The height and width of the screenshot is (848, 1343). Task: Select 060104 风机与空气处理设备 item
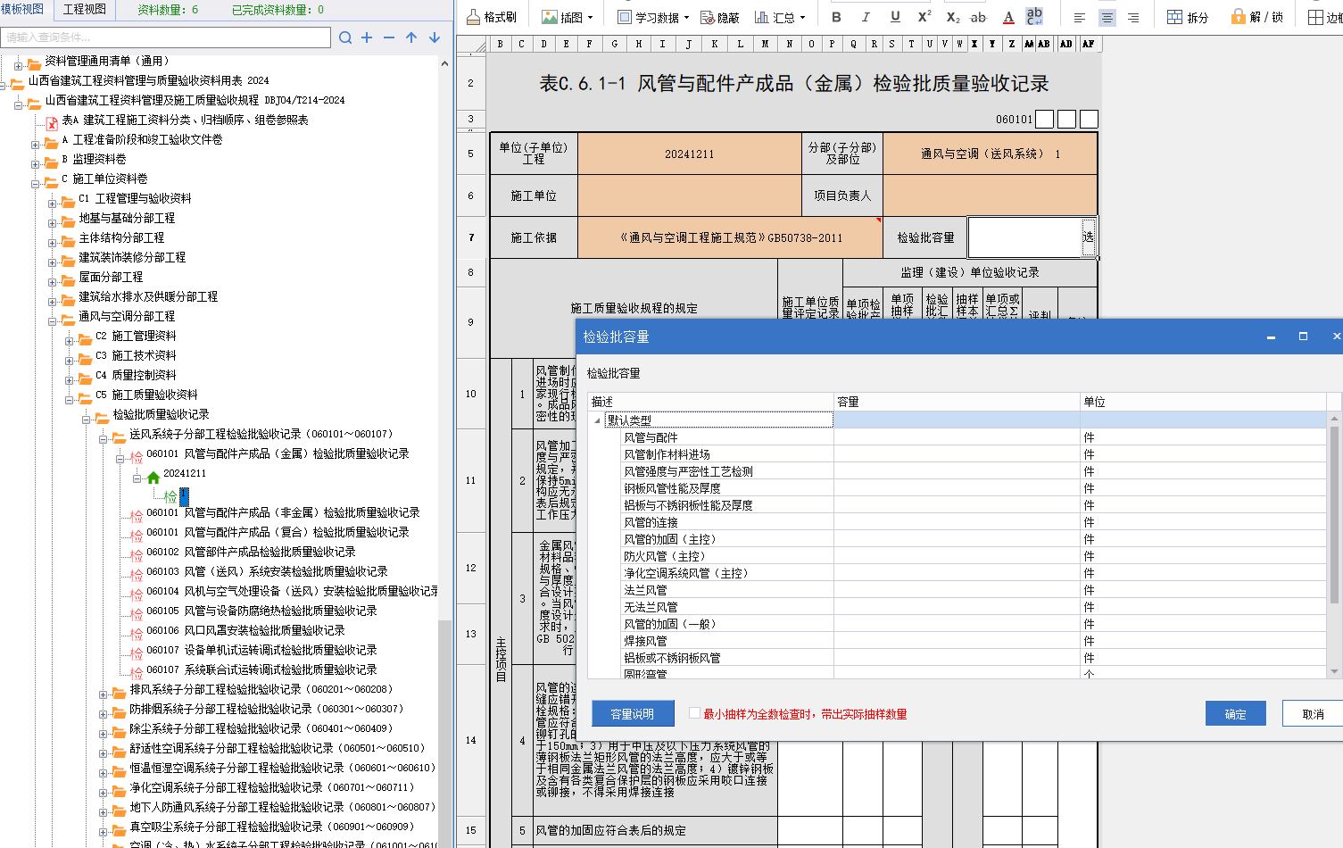point(293,592)
